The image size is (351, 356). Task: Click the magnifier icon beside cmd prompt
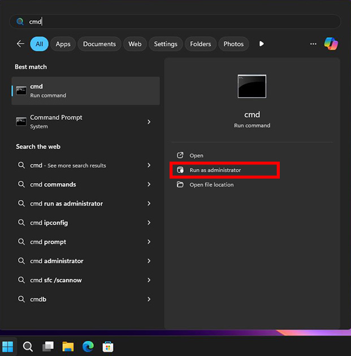21,242
